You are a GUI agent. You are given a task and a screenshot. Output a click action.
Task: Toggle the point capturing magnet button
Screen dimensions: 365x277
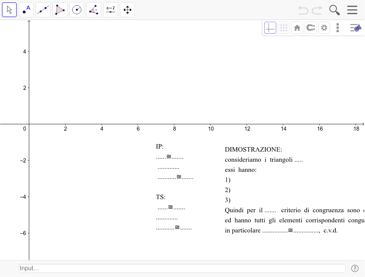click(311, 28)
